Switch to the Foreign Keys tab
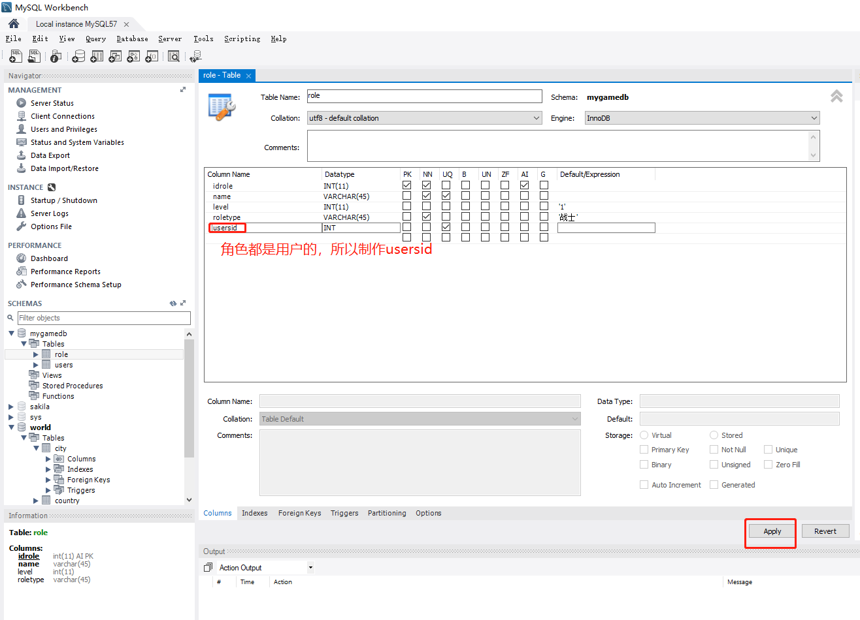This screenshot has width=860, height=620. coord(299,513)
